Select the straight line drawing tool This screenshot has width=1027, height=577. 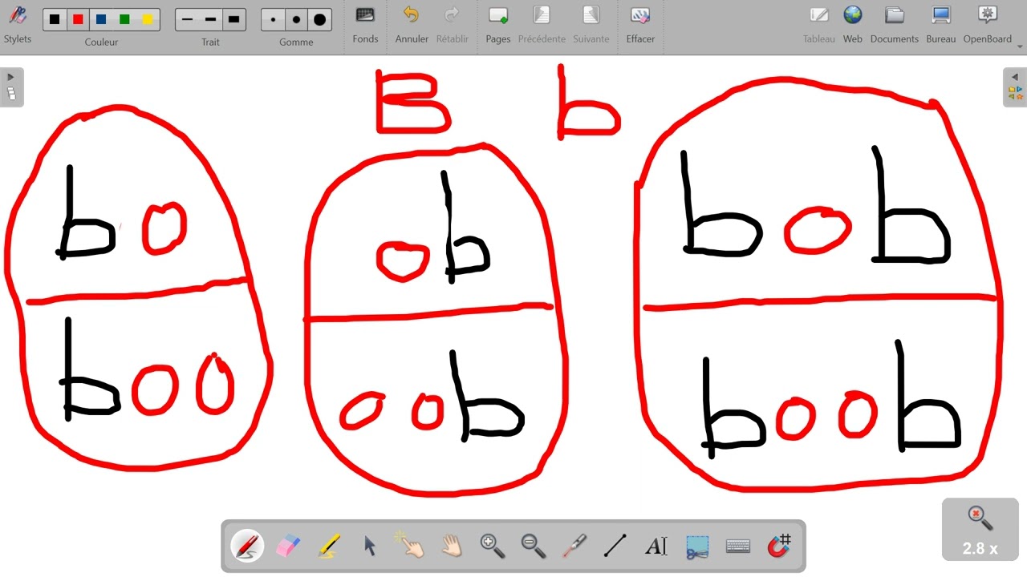[x=615, y=547]
